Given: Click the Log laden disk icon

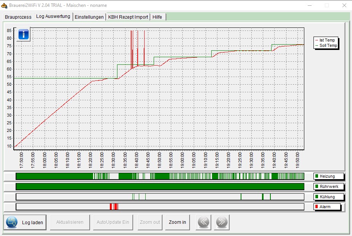Looking at the screenshot, I should click(12, 222).
